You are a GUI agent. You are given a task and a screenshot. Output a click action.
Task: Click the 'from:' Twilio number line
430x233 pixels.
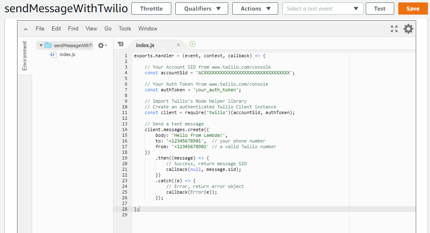(216, 147)
